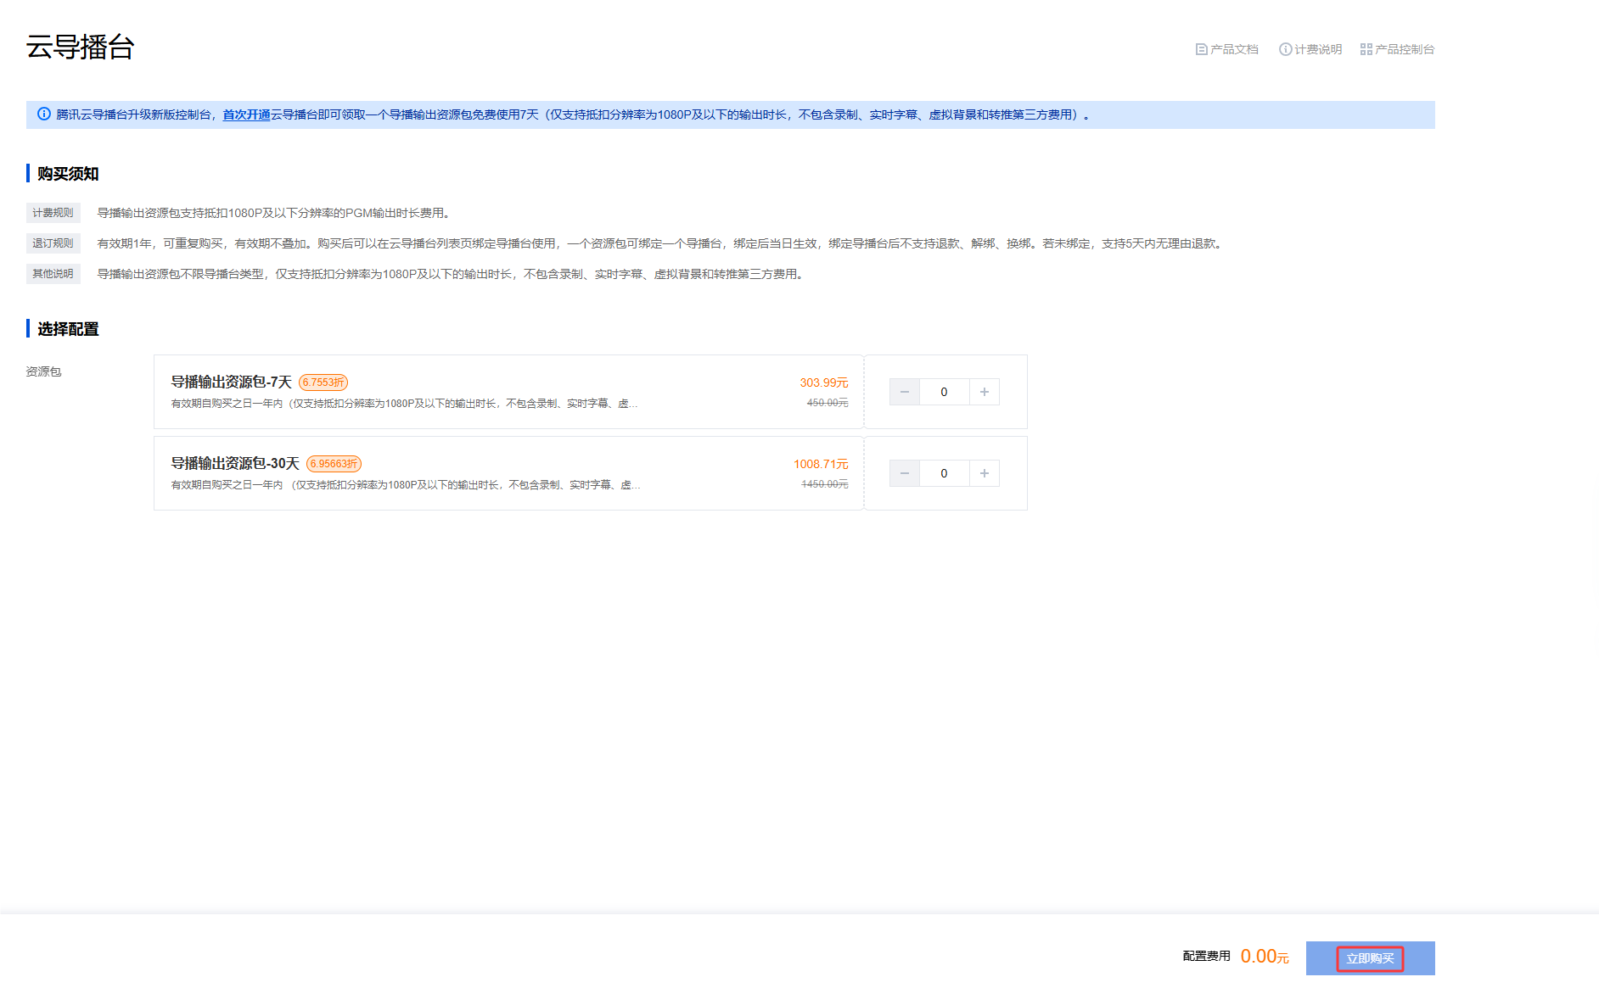Image resolution: width=1599 pixels, height=988 pixels.
Task: Click the blue info icon in notice banner
Action: tap(44, 114)
